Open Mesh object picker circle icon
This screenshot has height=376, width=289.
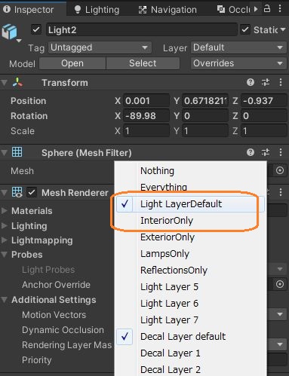pos(280,170)
